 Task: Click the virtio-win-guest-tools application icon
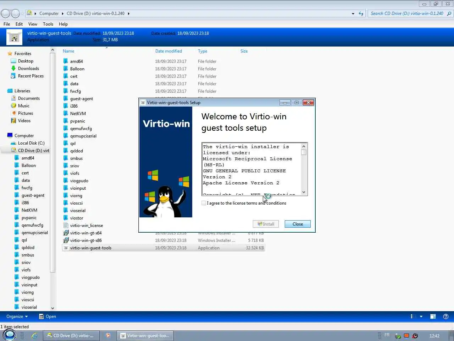[x=66, y=248]
